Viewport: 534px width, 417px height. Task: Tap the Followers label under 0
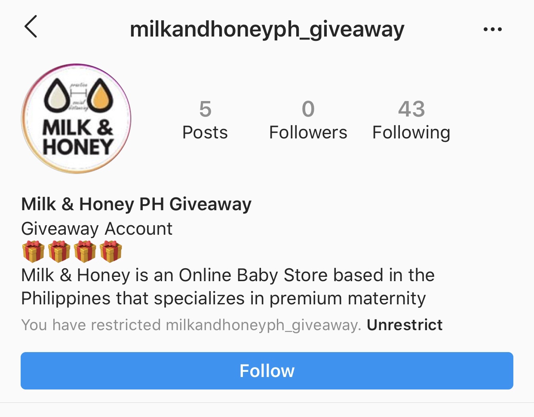(308, 132)
